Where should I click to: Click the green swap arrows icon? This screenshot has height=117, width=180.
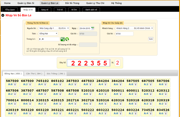click(63, 39)
